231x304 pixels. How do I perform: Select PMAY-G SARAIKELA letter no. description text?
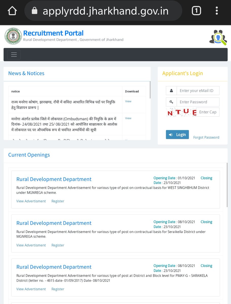pyautogui.click(x=112, y=278)
